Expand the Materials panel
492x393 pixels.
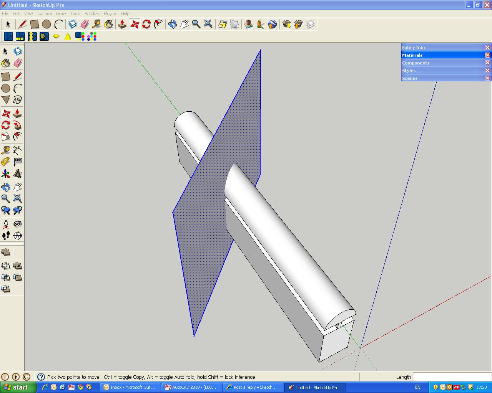(x=442, y=55)
